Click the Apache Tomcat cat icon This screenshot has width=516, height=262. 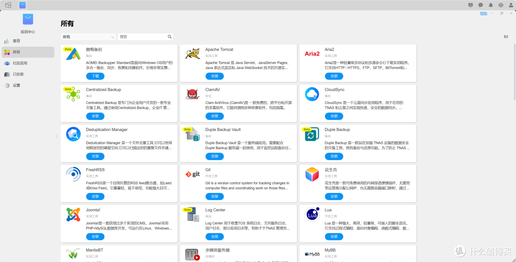[x=193, y=53]
